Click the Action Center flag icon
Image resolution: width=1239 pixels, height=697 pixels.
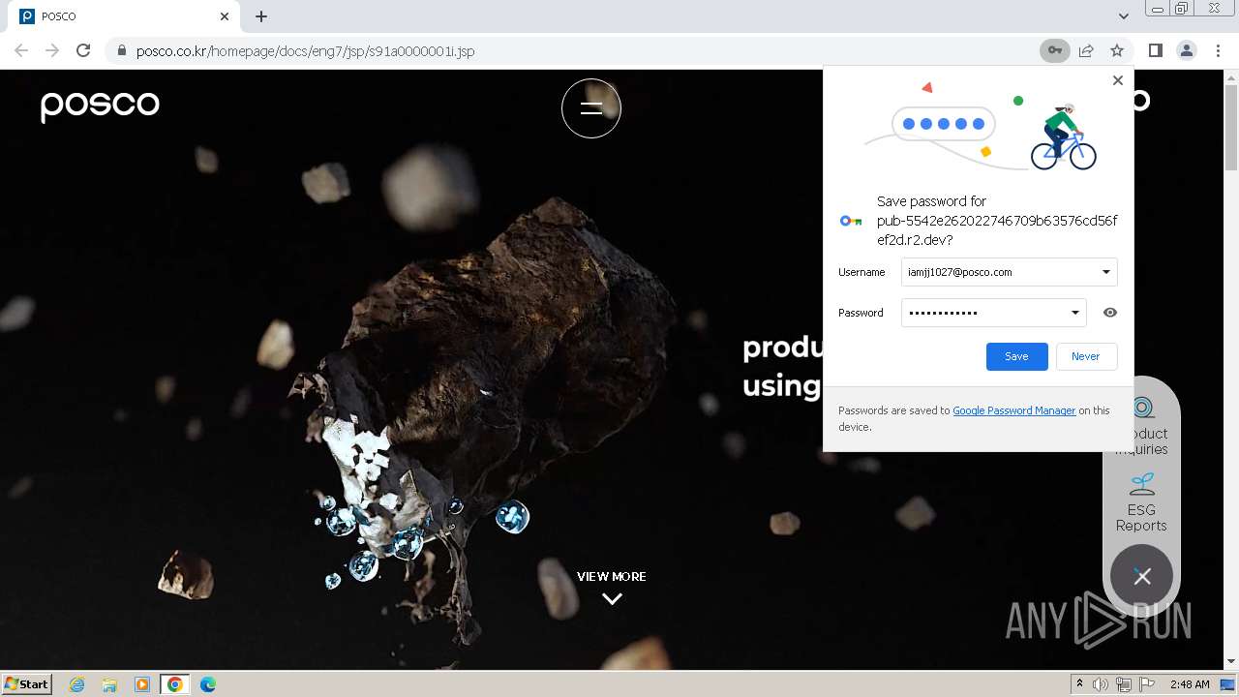[x=1147, y=684]
